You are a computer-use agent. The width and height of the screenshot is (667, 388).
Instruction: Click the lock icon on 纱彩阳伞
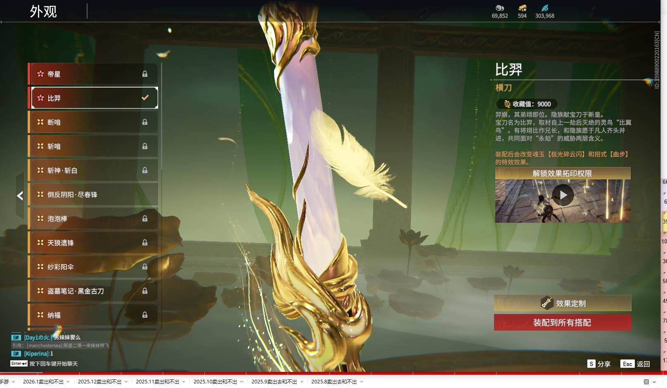(145, 267)
